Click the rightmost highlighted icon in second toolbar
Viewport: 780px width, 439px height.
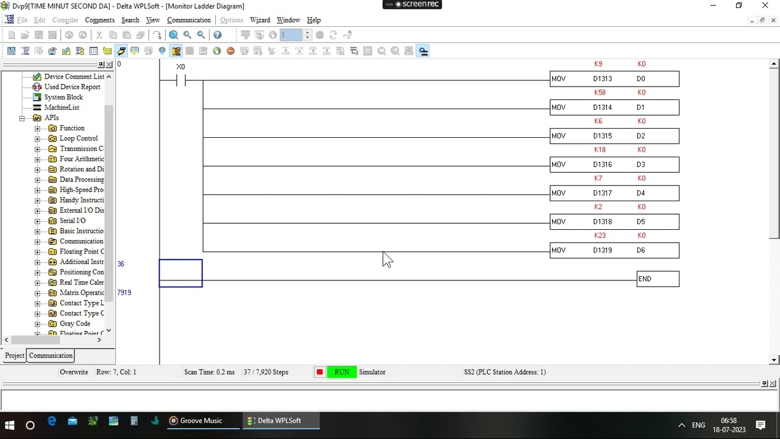point(424,51)
